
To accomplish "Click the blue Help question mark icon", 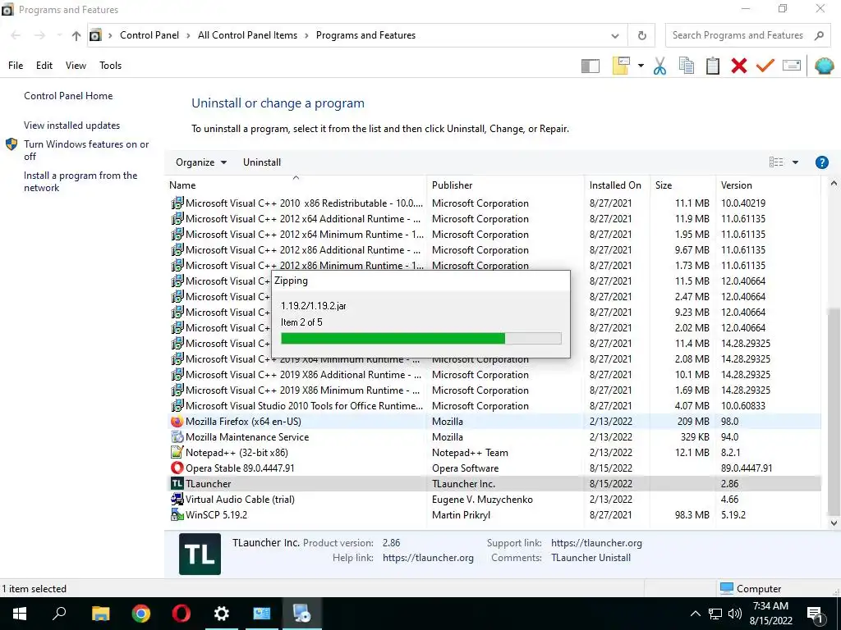I will 821,162.
